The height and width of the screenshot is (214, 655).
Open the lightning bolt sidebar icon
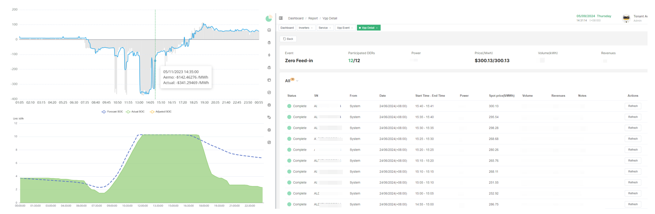click(x=269, y=55)
